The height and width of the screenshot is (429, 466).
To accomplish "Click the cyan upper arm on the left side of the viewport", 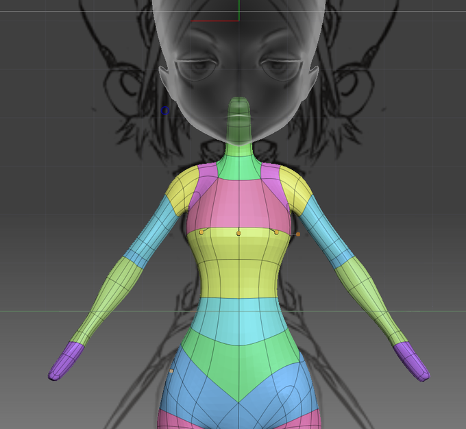I will [x=151, y=229].
